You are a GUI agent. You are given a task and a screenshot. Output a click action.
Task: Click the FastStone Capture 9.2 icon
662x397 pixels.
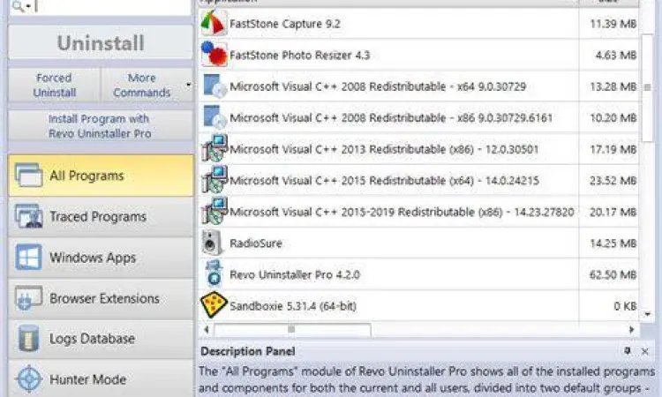(x=214, y=23)
